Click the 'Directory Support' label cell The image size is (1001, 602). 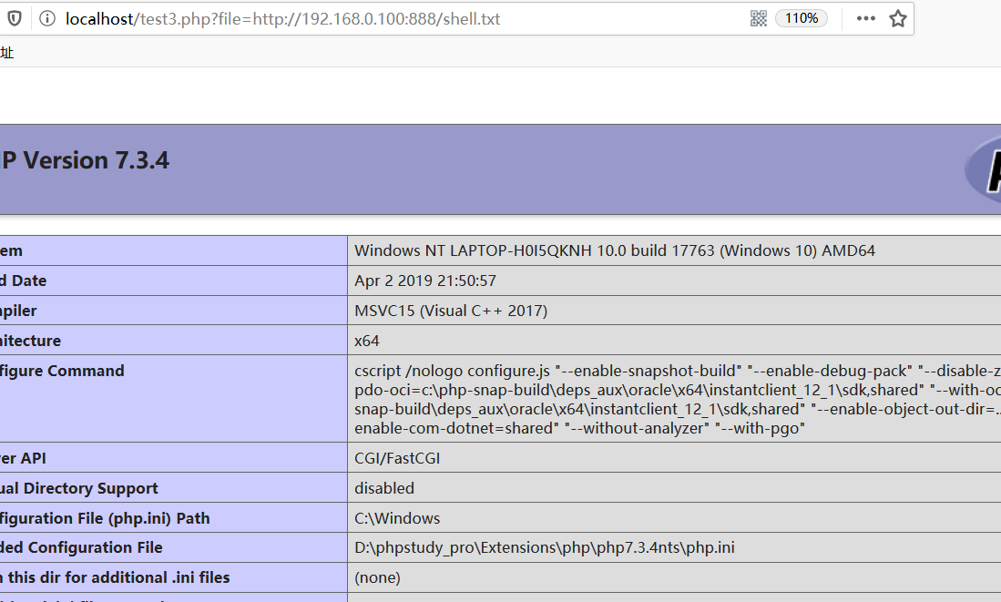click(173, 488)
